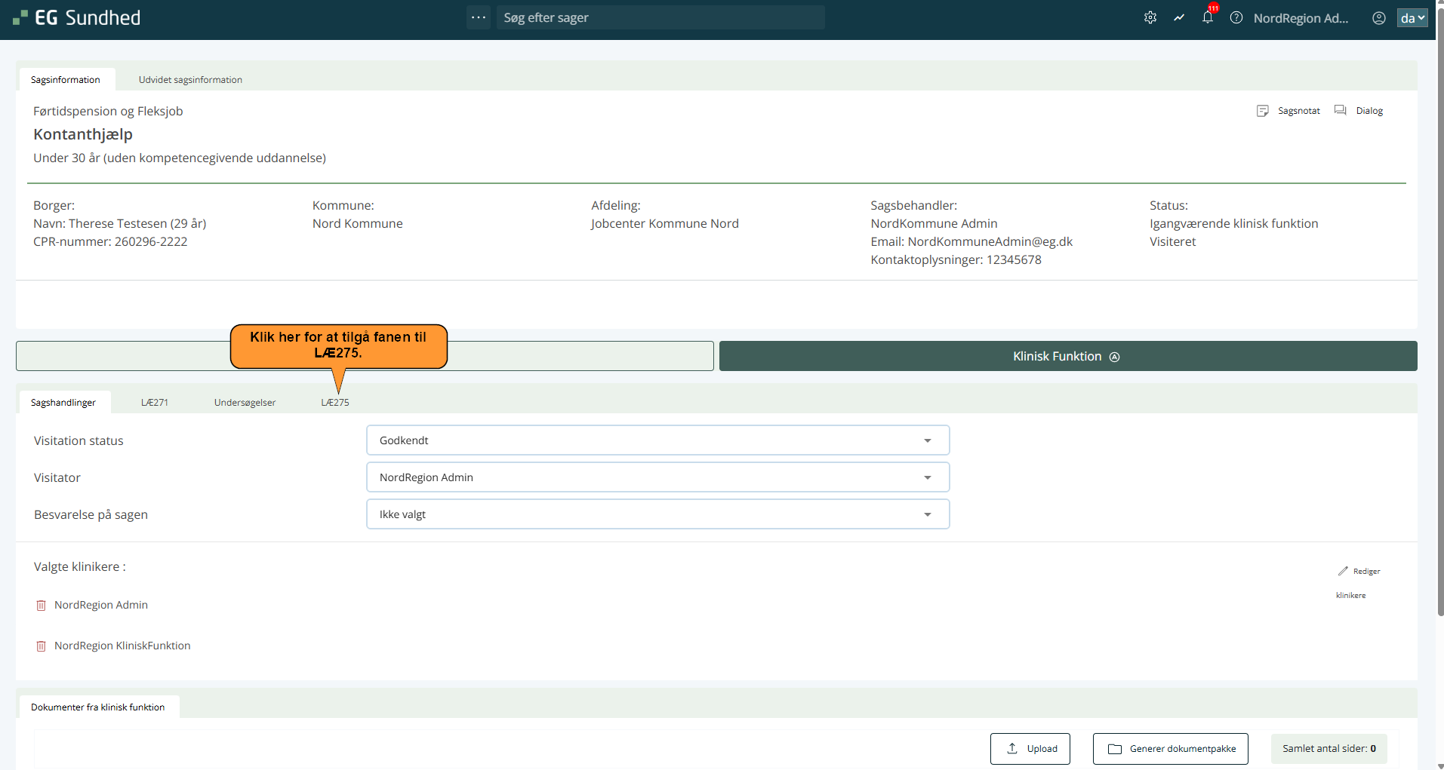Open settings gear icon in header

(1150, 18)
